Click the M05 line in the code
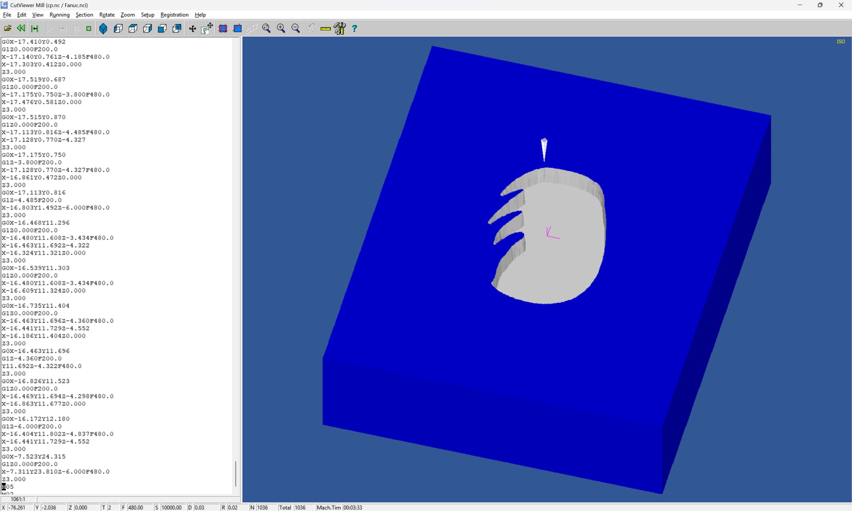852x511 pixels. [8, 487]
